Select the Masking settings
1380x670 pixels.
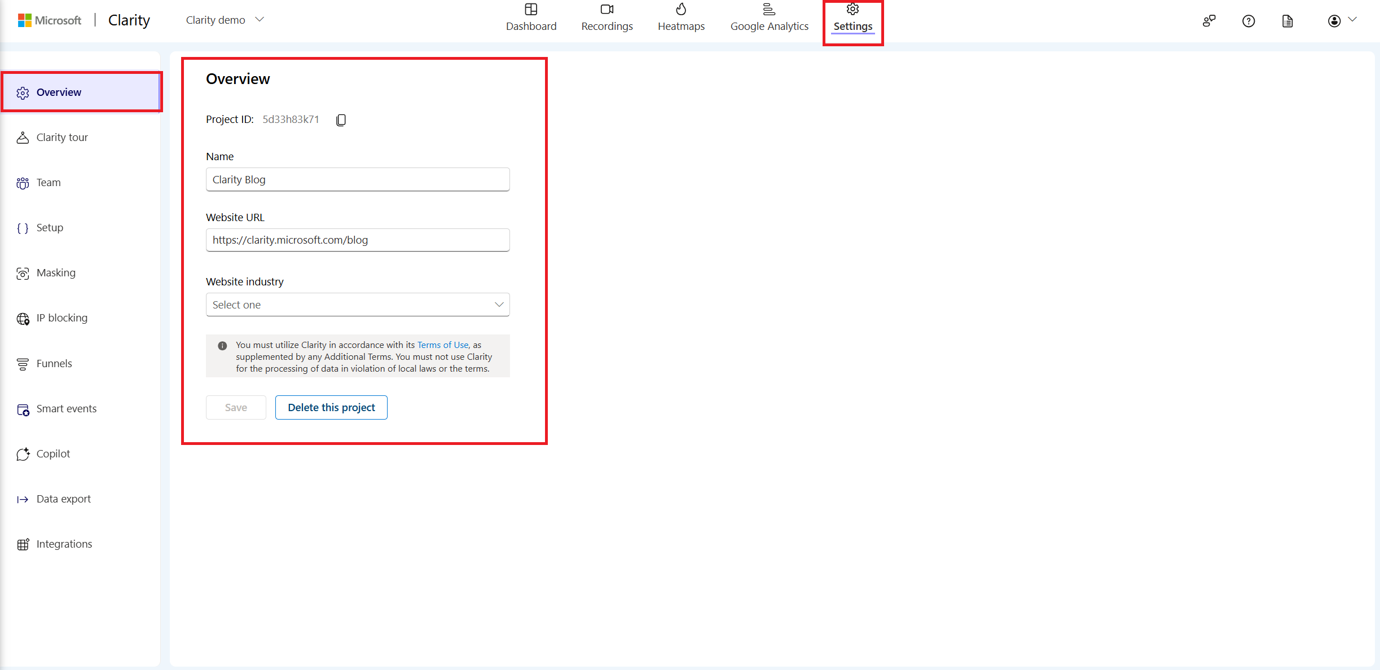point(56,272)
